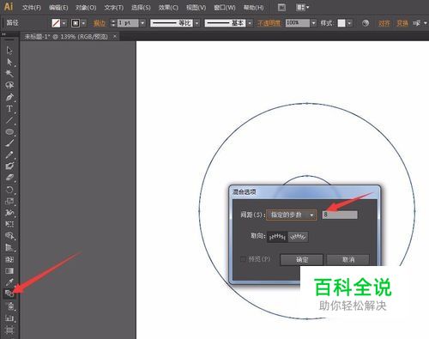Open the 效果(C) menu
429x339 pixels.
168,8
